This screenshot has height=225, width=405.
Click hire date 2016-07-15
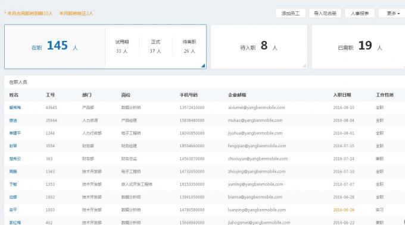click(344, 146)
